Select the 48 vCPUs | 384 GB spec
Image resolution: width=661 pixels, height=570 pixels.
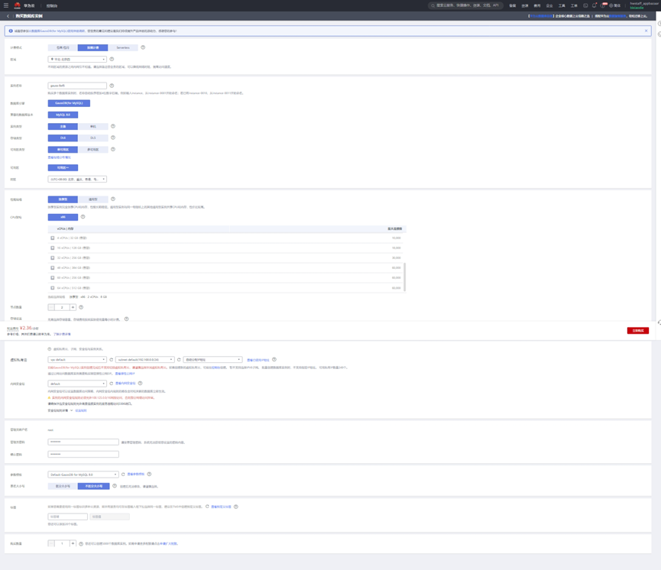click(53, 267)
